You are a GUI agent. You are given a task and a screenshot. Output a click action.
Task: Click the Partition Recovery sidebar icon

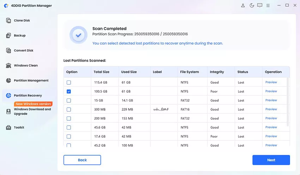8,95
